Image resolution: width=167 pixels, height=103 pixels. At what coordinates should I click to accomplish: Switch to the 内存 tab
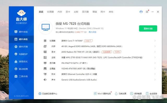point(60,12)
